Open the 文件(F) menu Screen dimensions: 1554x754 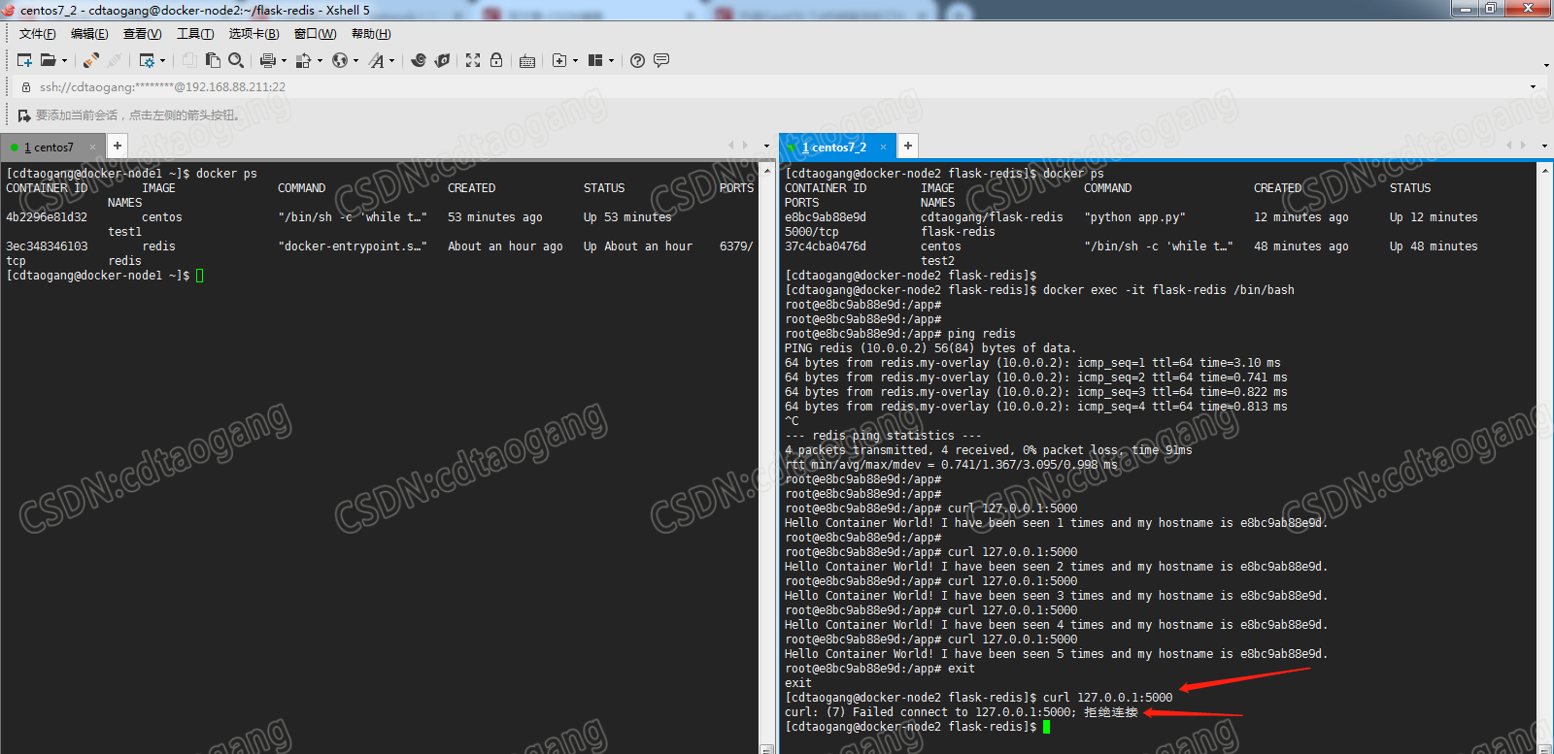click(x=37, y=34)
